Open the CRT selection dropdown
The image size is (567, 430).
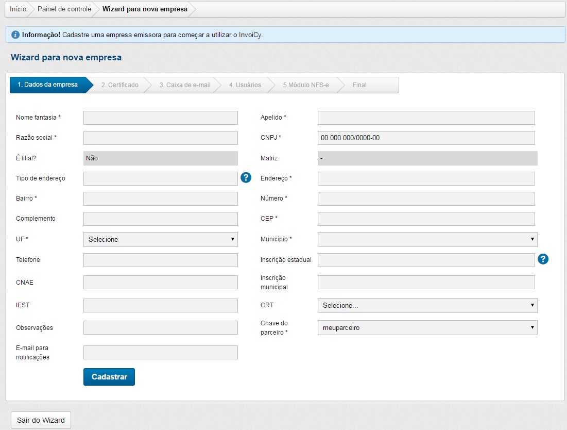click(427, 305)
